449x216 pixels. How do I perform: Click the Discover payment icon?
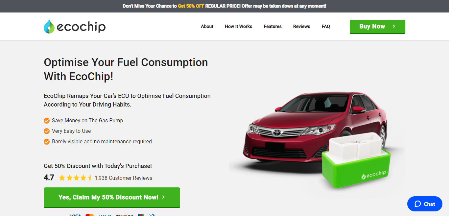pos(125,215)
